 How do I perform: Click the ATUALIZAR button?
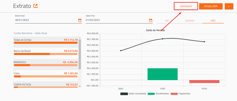[x=211, y=6]
